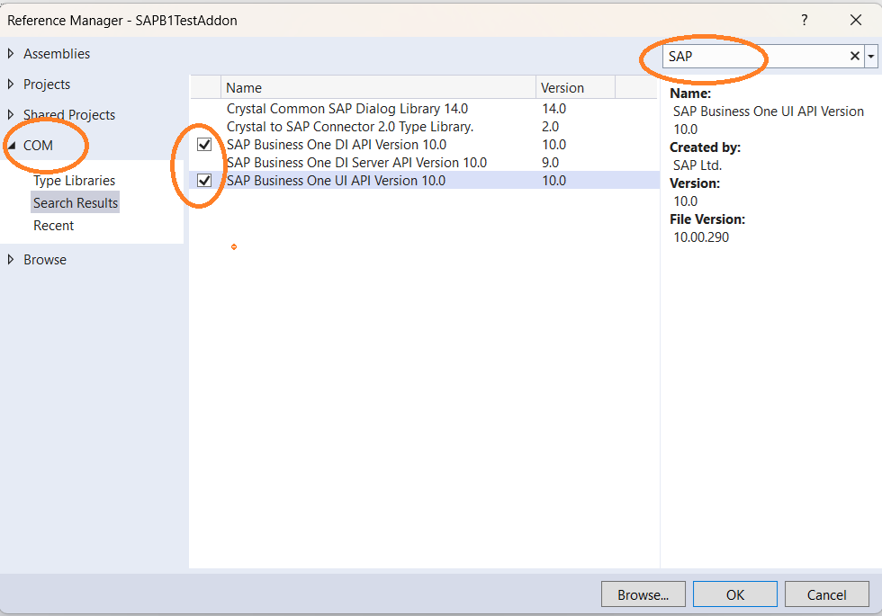The image size is (882, 616).
Task: Uncheck SAP Business One UI API Version 10.0
Action: [x=204, y=180]
